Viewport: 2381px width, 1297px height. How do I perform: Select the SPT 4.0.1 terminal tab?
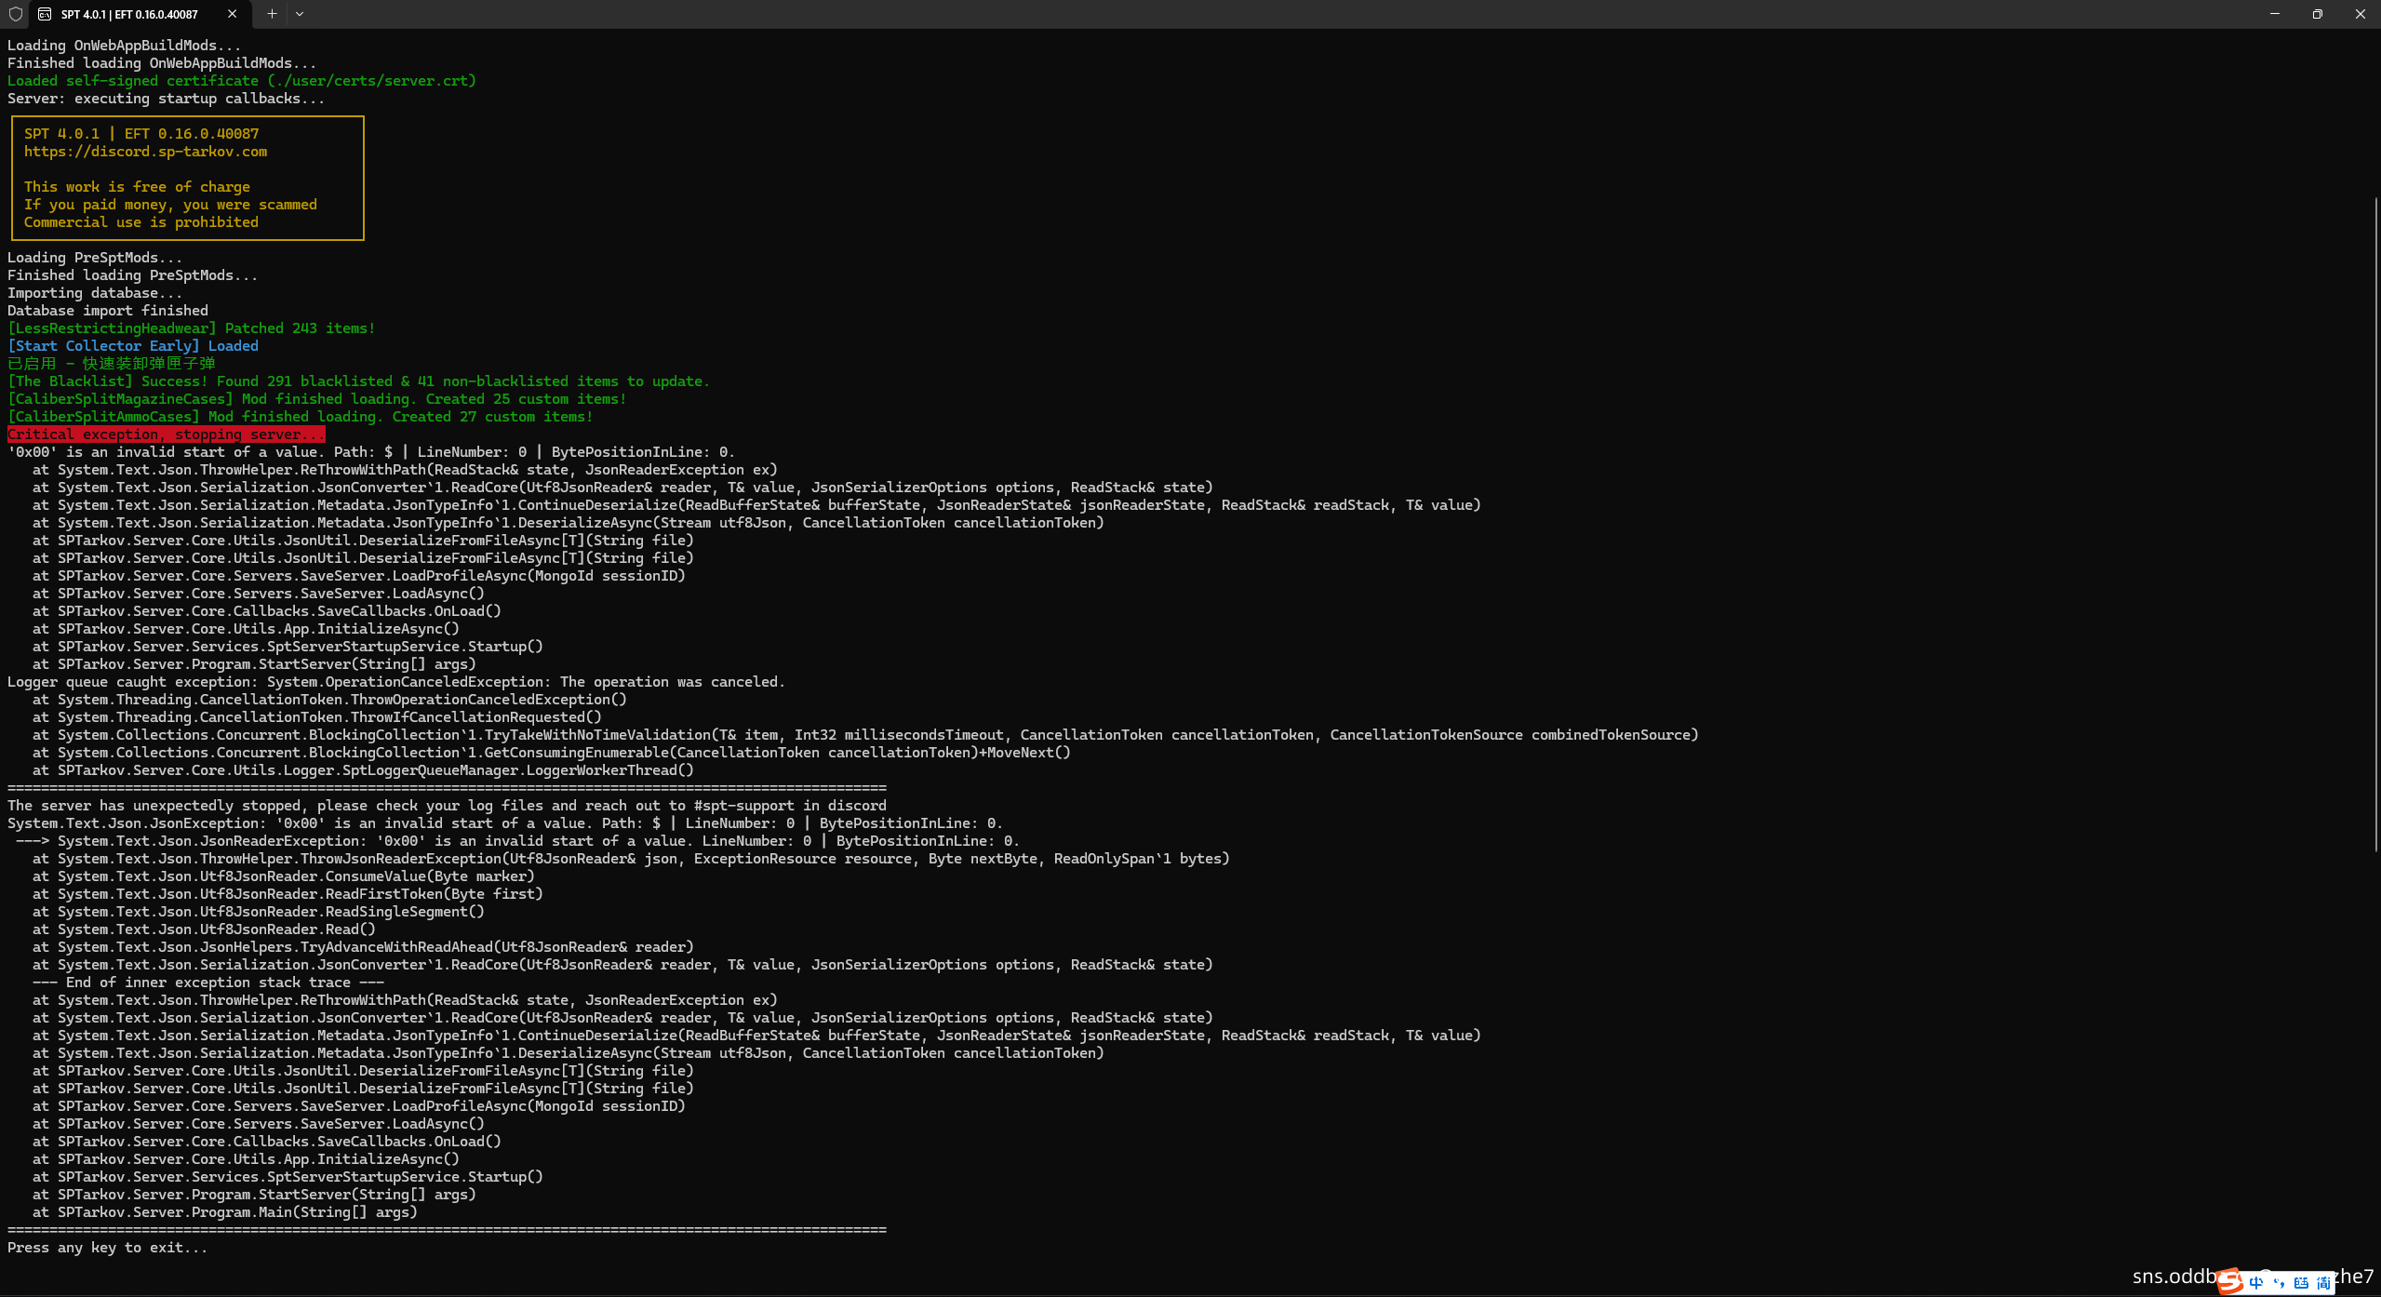(x=129, y=14)
